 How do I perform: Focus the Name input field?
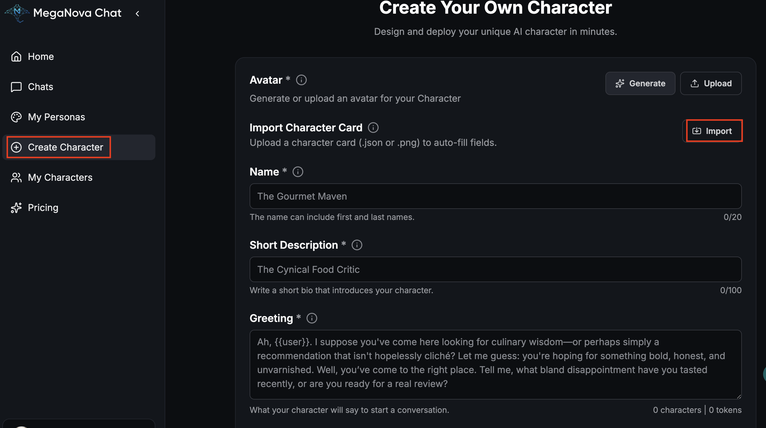pos(495,196)
